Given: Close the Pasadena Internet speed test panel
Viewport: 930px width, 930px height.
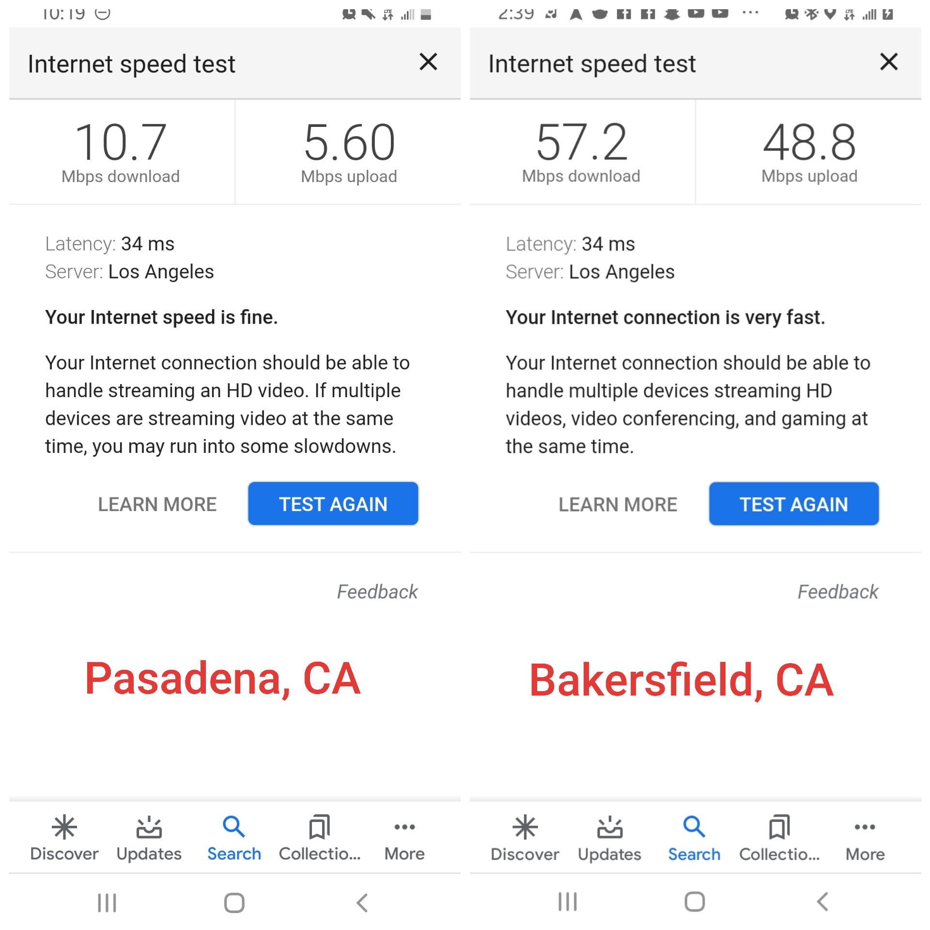Looking at the screenshot, I should 428,62.
